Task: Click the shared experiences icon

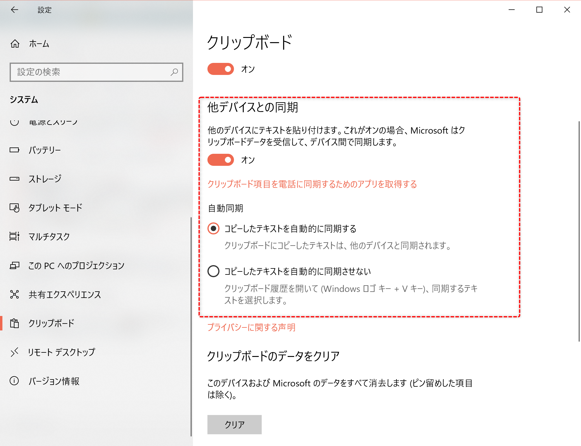Action: (14, 294)
